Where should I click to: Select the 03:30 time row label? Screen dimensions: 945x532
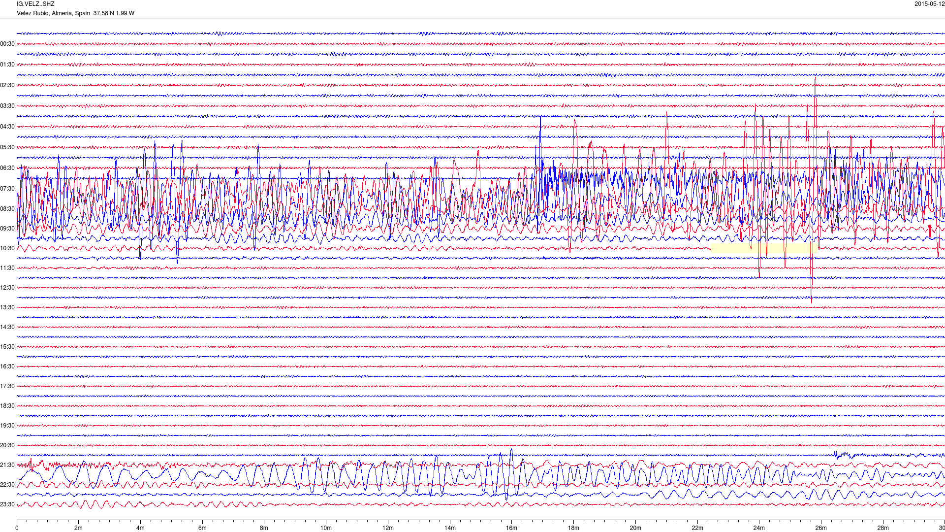pyautogui.click(x=7, y=106)
